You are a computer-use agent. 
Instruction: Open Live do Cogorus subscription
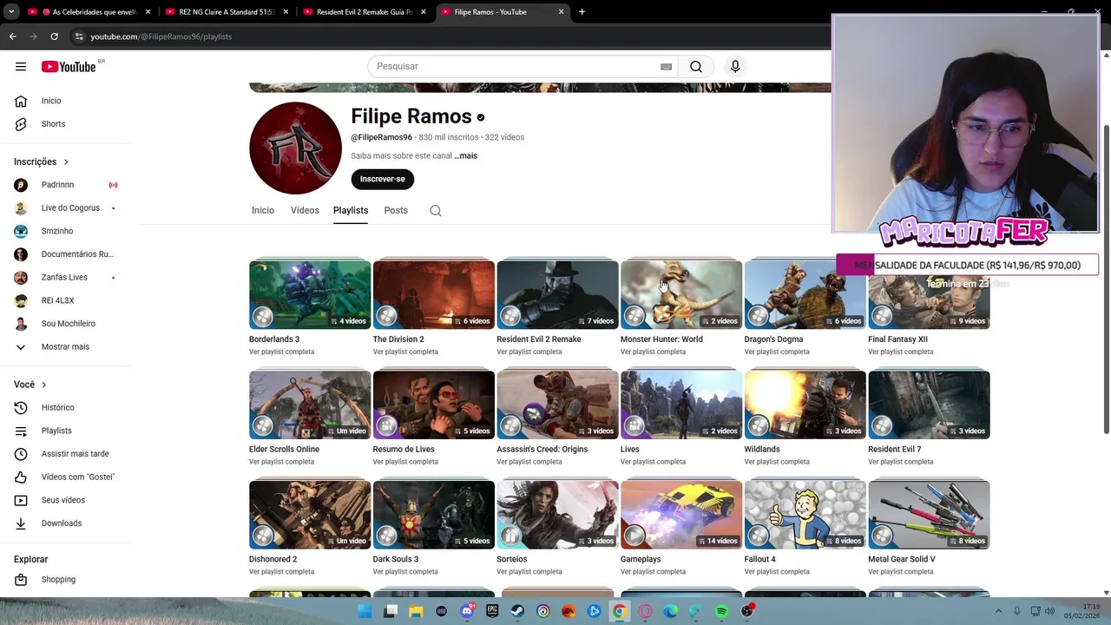coord(69,208)
